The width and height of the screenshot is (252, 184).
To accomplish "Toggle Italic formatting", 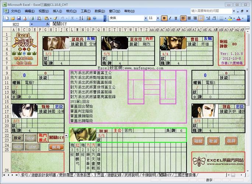I will [170, 18].
